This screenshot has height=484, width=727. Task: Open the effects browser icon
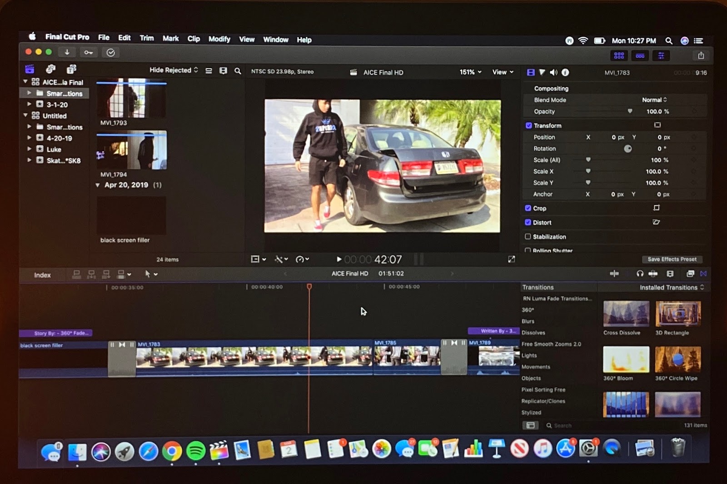pyautogui.click(x=690, y=274)
